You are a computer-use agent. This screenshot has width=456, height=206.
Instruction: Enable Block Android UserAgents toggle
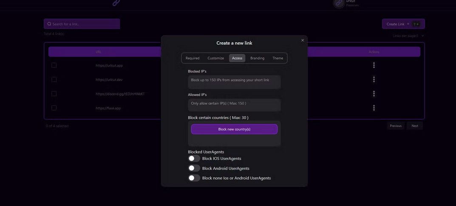[194, 168]
